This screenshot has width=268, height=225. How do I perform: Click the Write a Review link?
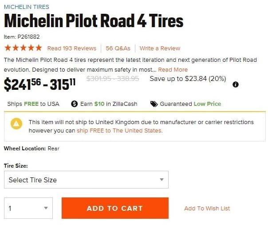tap(160, 48)
